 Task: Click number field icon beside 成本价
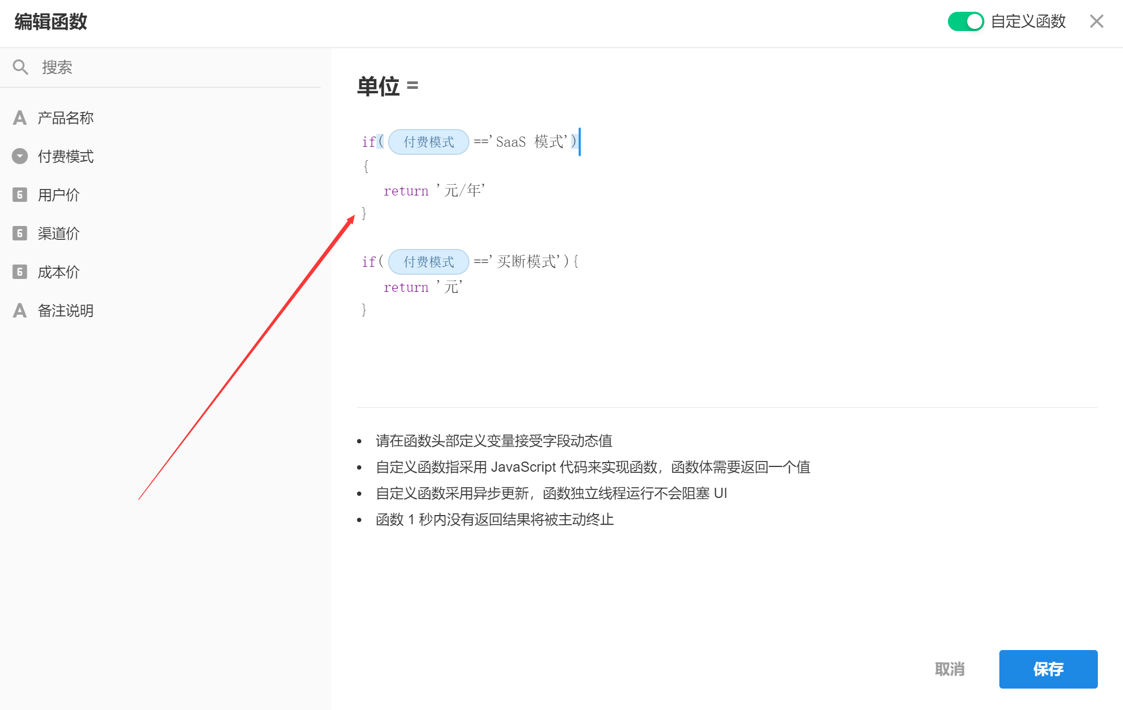pos(20,272)
